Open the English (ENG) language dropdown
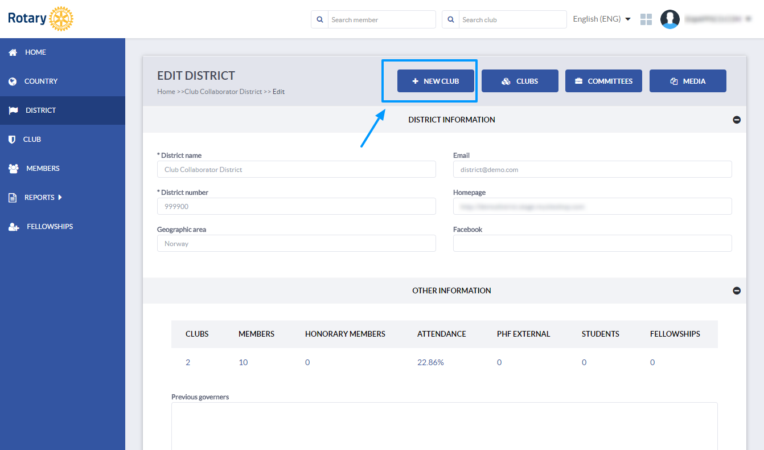 point(602,19)
